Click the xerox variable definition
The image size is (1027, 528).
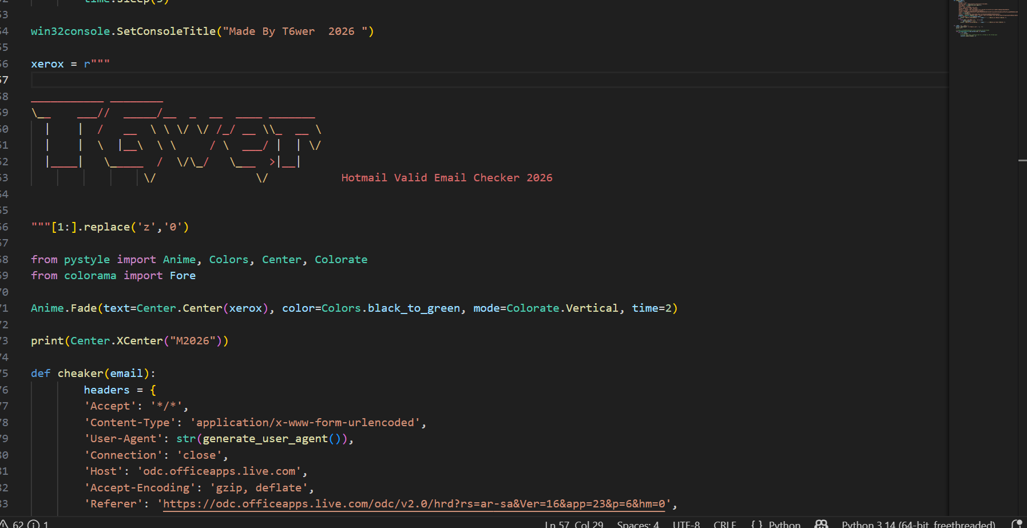[47, 63]
